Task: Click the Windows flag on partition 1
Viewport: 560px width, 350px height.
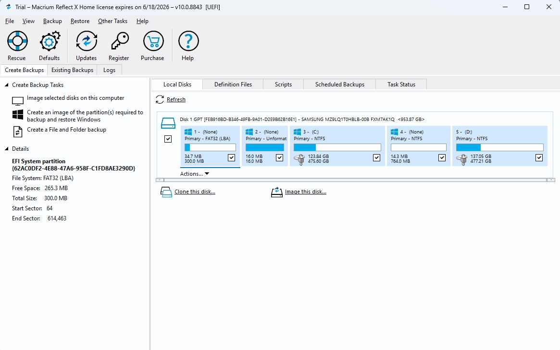Action: pos(188,132)
